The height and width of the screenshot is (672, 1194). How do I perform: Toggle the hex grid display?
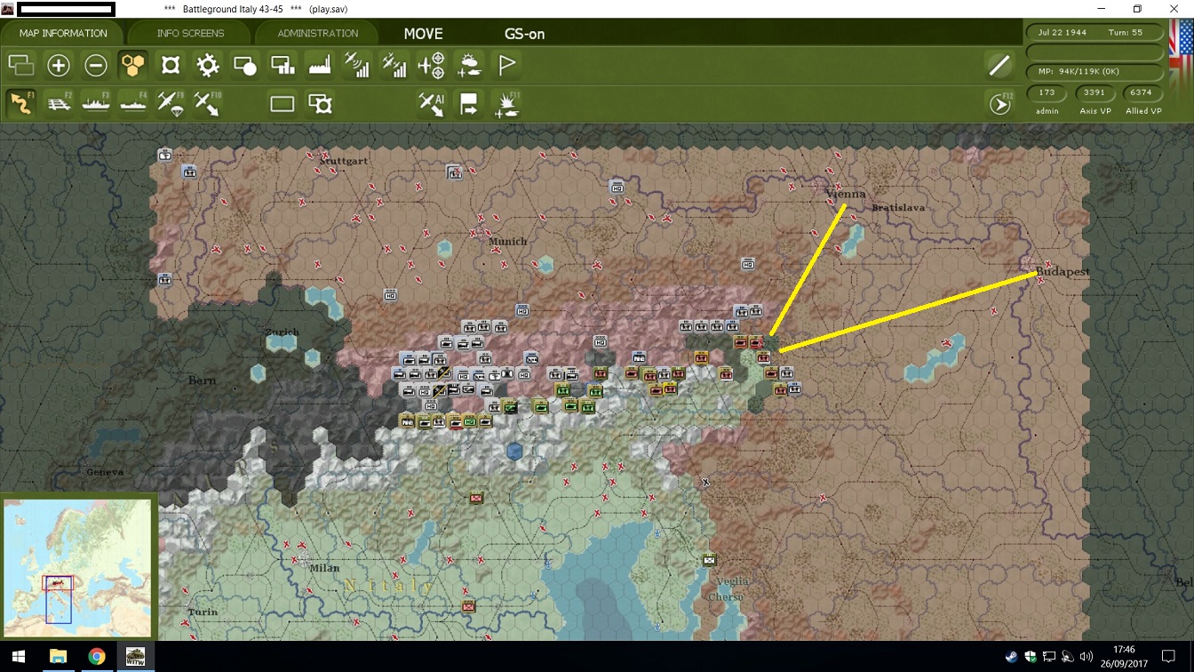pyautogui.click(x=133, y=65)
